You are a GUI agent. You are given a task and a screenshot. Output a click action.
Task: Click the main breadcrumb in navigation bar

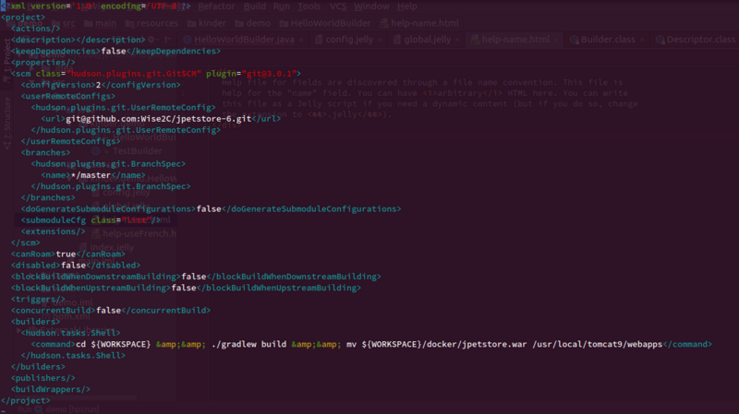(105, 23)
